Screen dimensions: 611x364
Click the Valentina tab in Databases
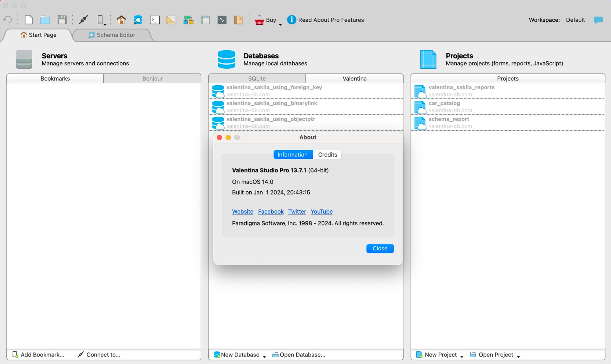[355, 79]
